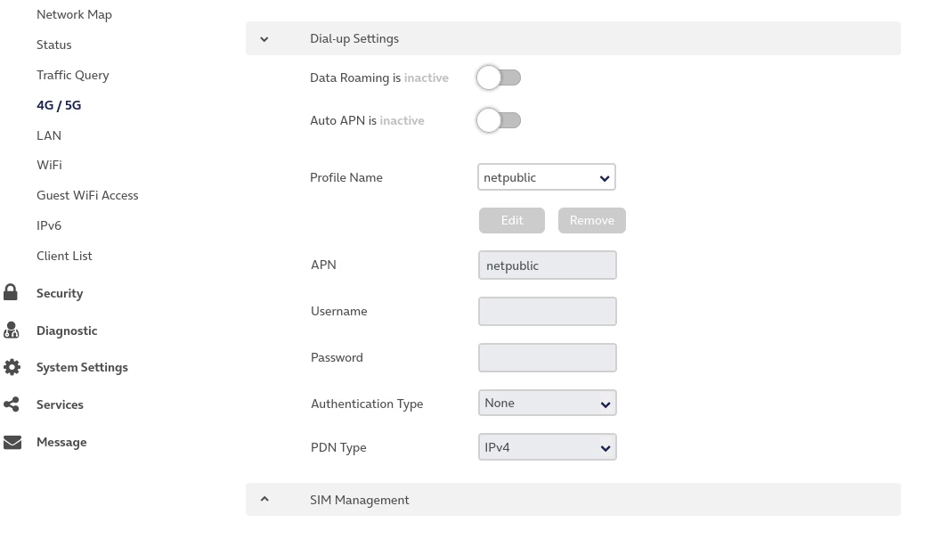The height and width of the screenshot is (547, 951).
Task: Click the Diagnostic stethoscope icon
Action: point(11,331)
